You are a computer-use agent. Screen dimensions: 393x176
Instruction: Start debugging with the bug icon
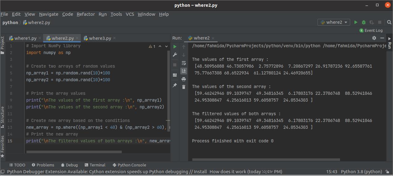click(x=364, y=22)
